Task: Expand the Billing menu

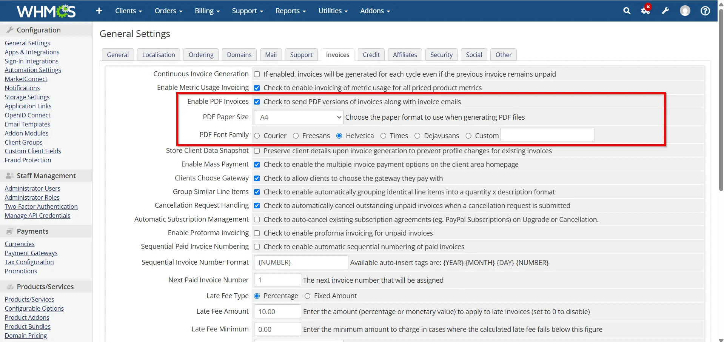Action: click(x=207, y=11)
